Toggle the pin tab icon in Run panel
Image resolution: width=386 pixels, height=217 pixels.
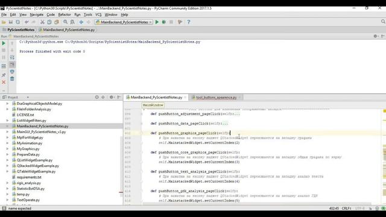click(4, 75)
